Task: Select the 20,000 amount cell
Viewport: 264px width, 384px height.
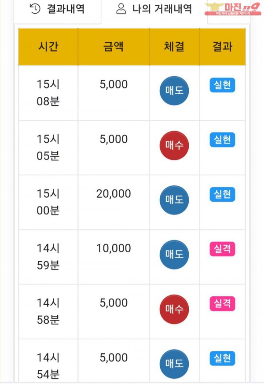Action: click(114, 194)
